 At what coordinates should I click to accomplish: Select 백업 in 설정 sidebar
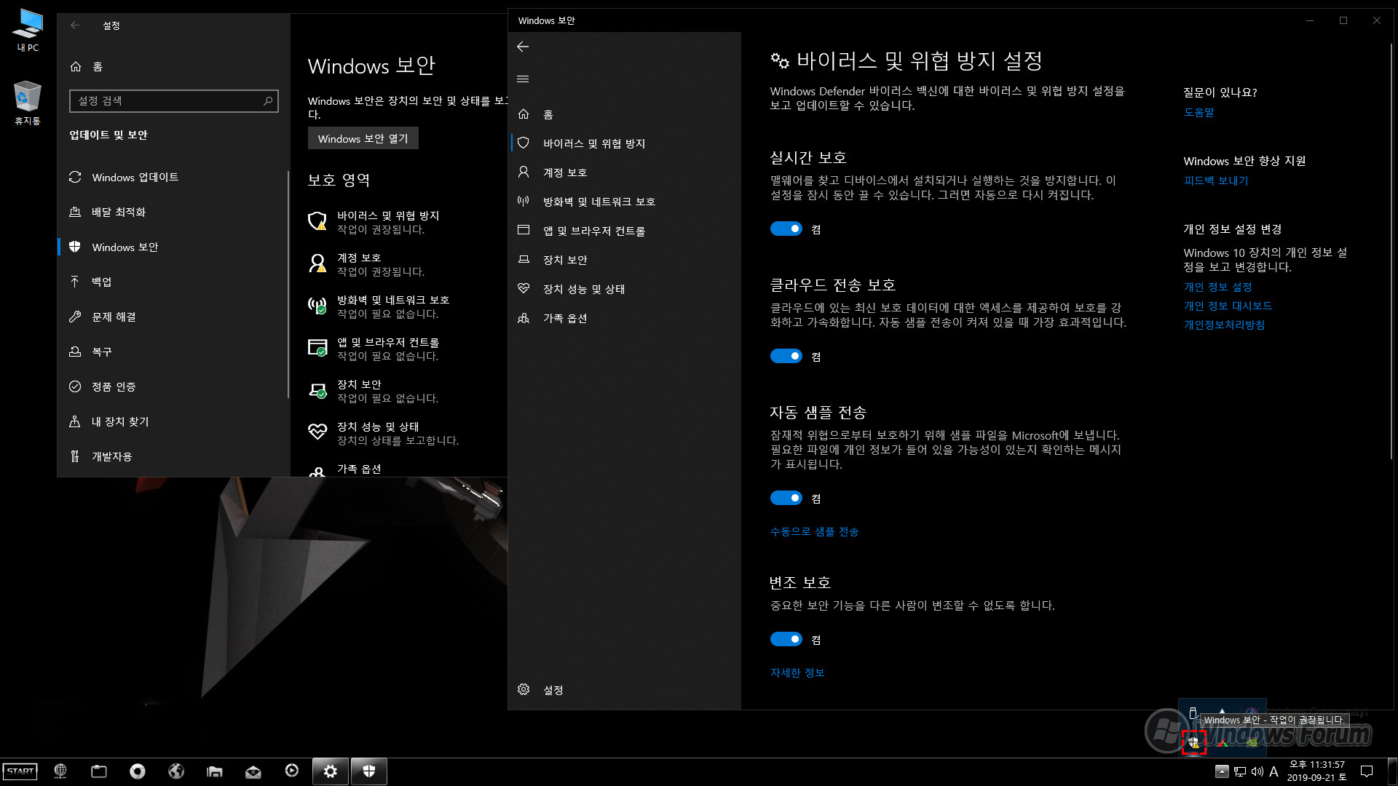173,282
